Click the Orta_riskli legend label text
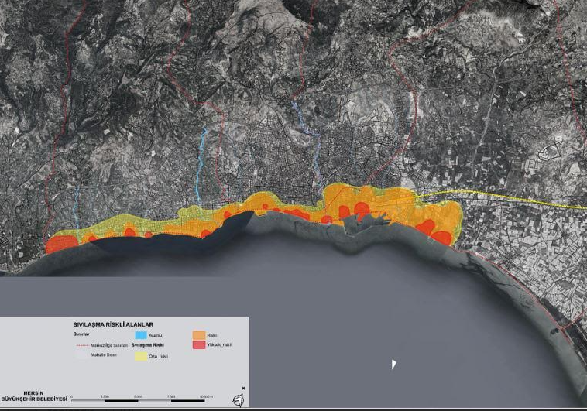The width and height of the screenshot is (587, 411). (158, 356)
